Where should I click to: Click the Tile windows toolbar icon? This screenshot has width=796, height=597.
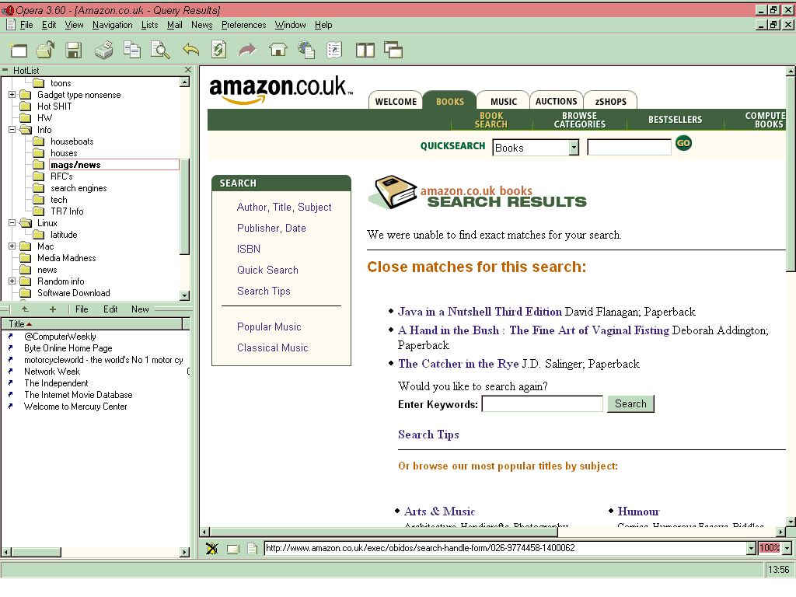click(365, 50)
